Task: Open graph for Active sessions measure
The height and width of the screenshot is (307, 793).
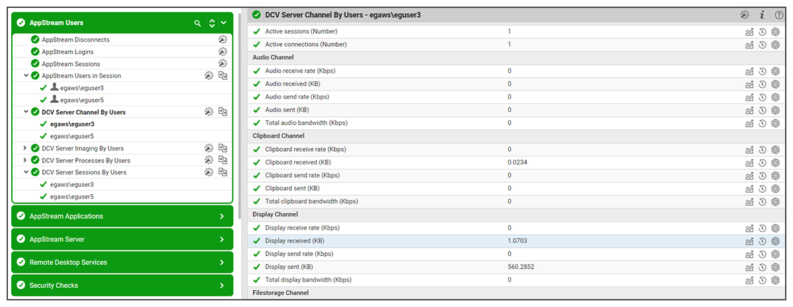Action: click(749, 32)
